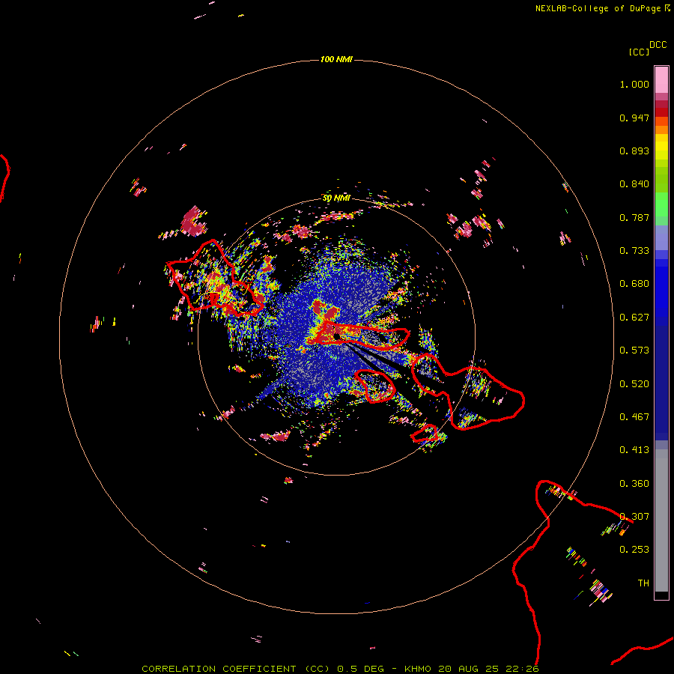Click the 0.627 color scale value
The height and width of the screenshot is (674, 674).
coord(634,318)
